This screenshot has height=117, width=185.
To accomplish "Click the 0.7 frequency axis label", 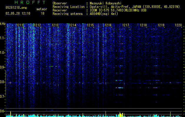I will 3,97.
